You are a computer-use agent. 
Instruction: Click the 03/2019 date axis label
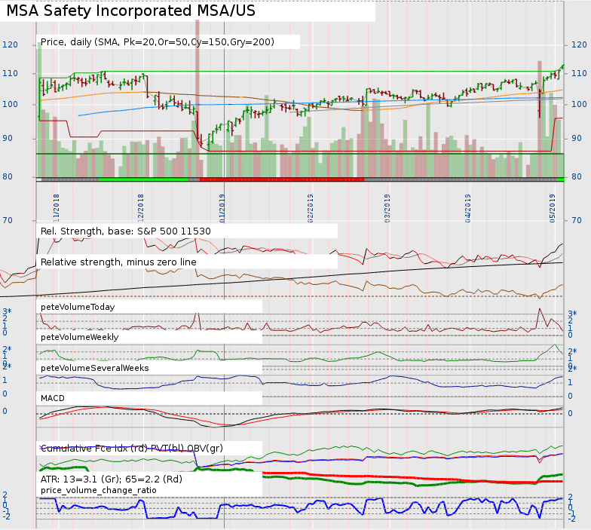pos(387,208)
